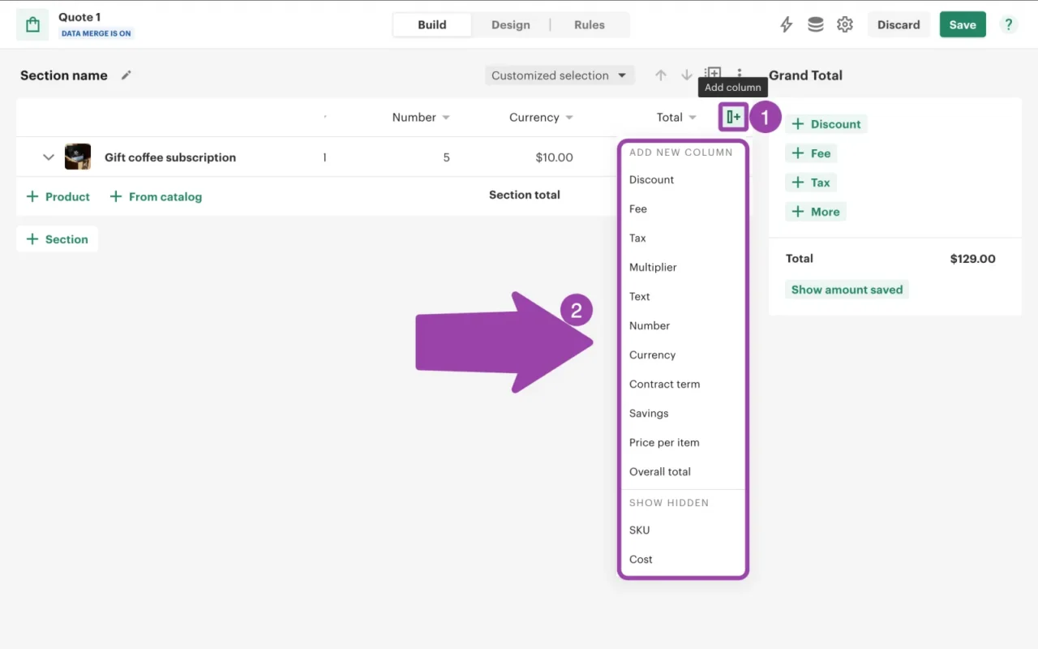Screen dimensions: 1038x649
Task: Open the settings gear icon
Action: pos(845,24)
